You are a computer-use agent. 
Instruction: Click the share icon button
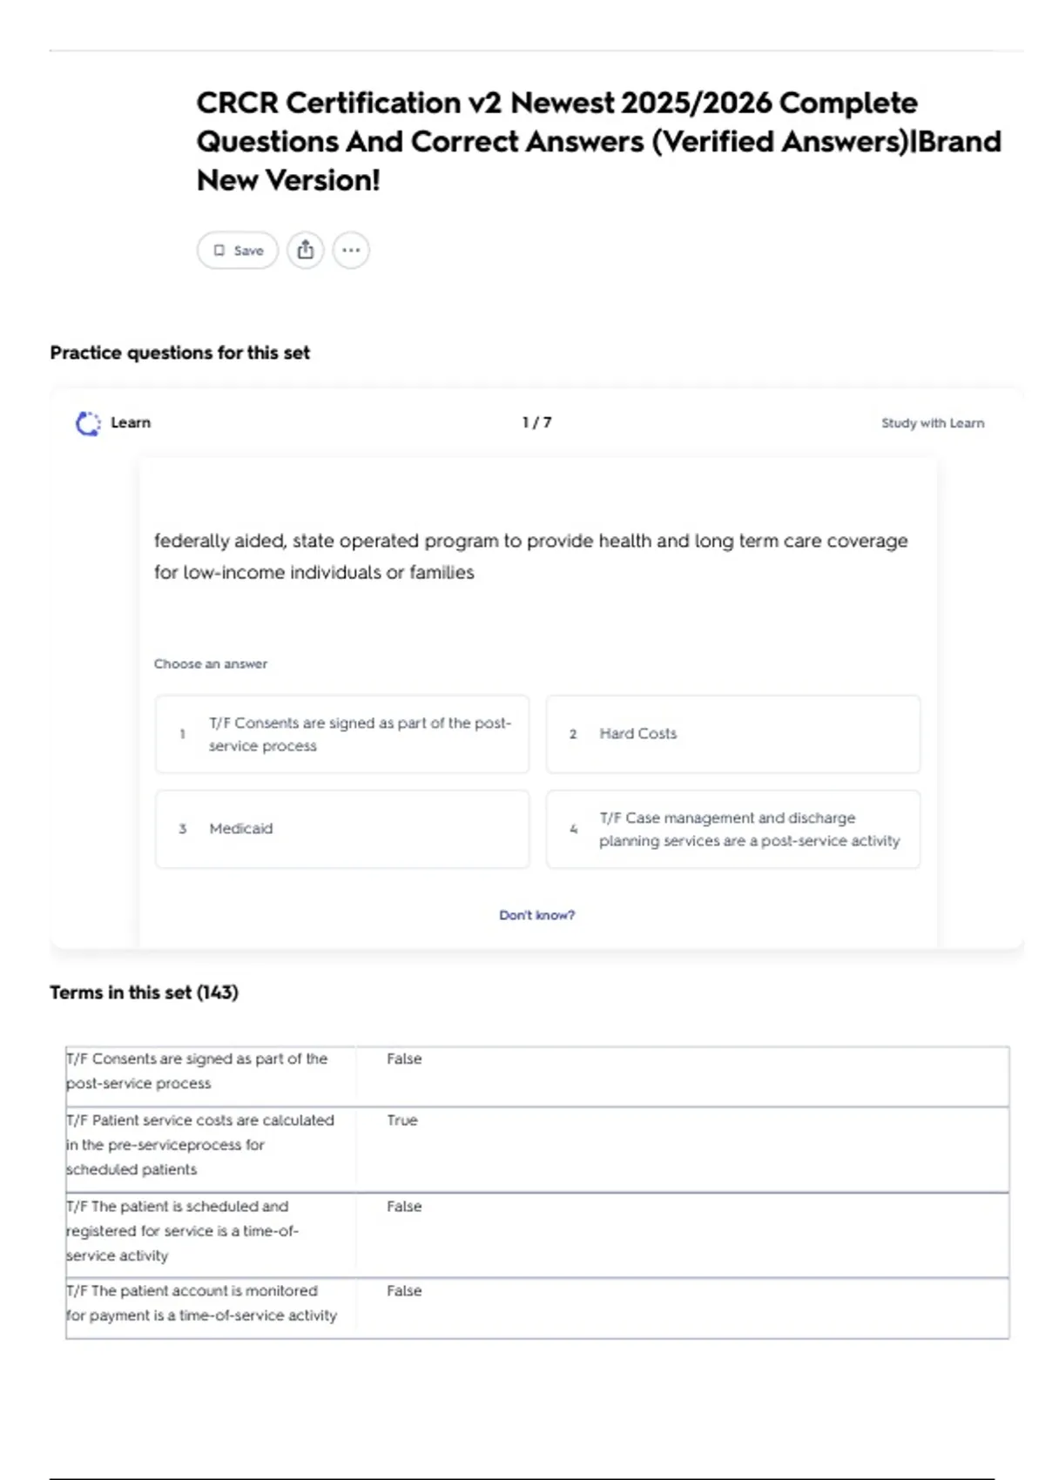[x=306, y=251]
